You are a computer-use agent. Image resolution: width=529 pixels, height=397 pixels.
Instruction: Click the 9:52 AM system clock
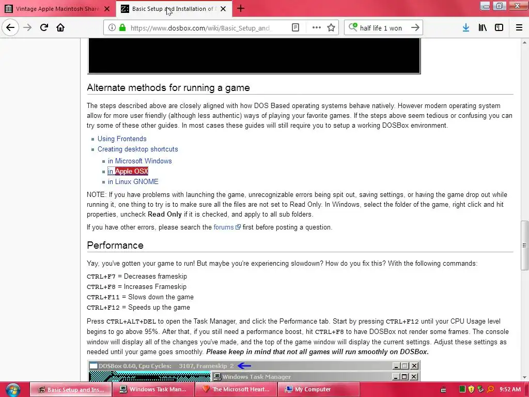tap(510, 390)
